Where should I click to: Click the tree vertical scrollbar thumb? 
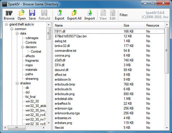(x=48, y=33)
